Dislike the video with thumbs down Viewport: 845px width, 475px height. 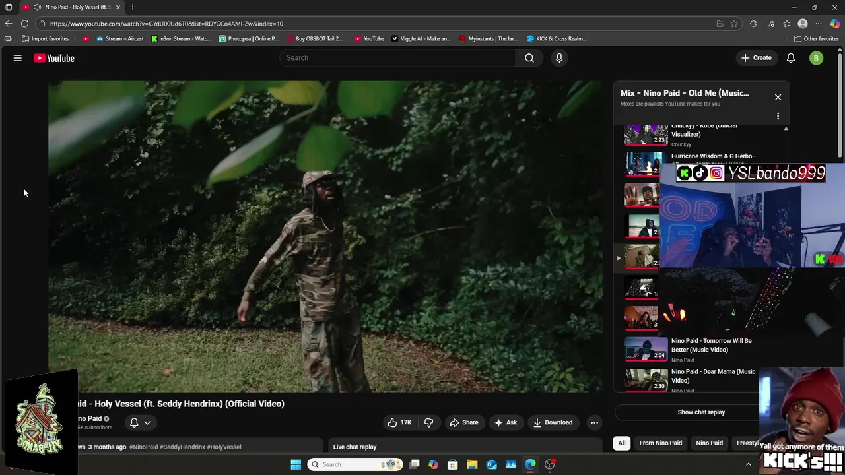point(428,422)
